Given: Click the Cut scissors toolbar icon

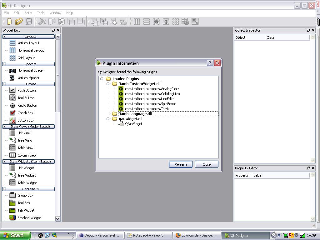Looking at the screenshot, I should [42, 22].
